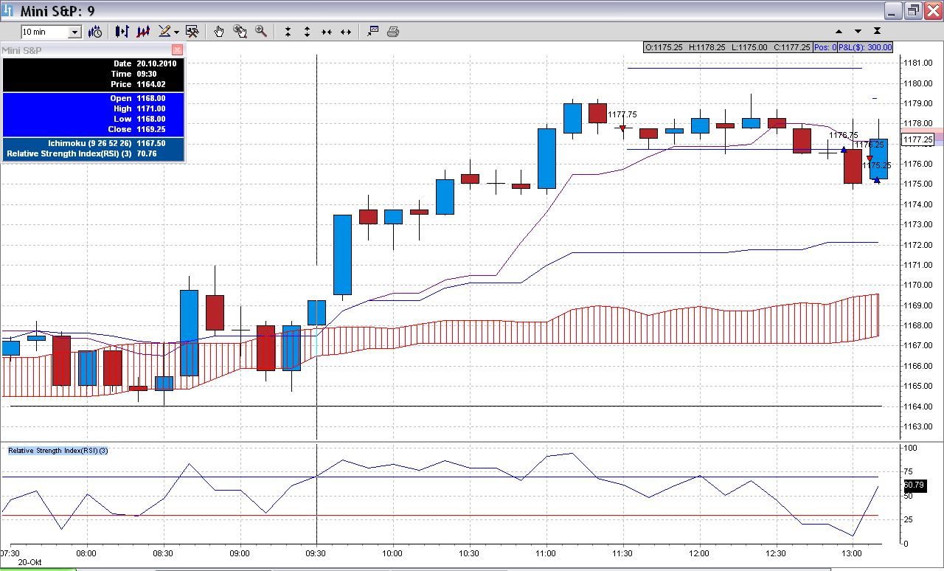
Task: Click the zoom with hand cursor icon
Action: tap(240, 32)
